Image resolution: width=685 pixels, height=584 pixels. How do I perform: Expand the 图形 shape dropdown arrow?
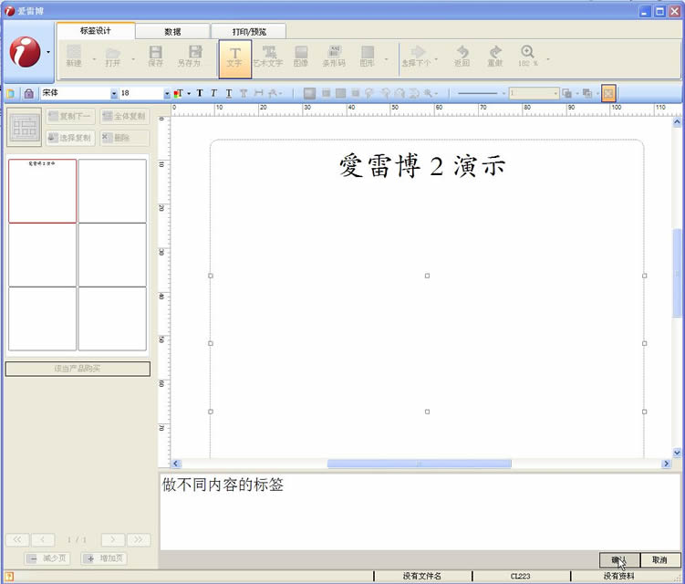(386, 58)
